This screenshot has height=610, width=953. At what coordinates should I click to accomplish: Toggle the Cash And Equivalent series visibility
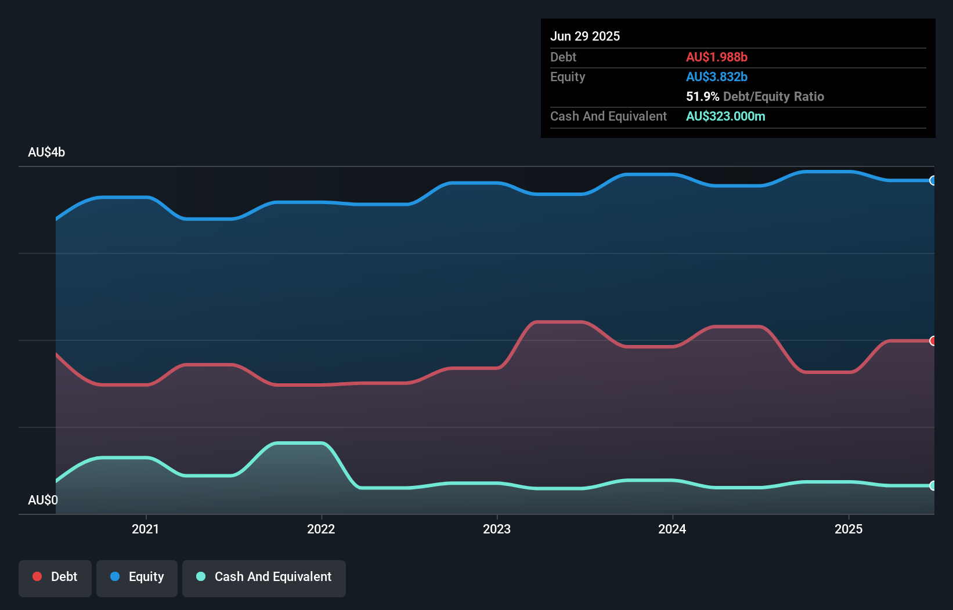(x=264, y=577)
